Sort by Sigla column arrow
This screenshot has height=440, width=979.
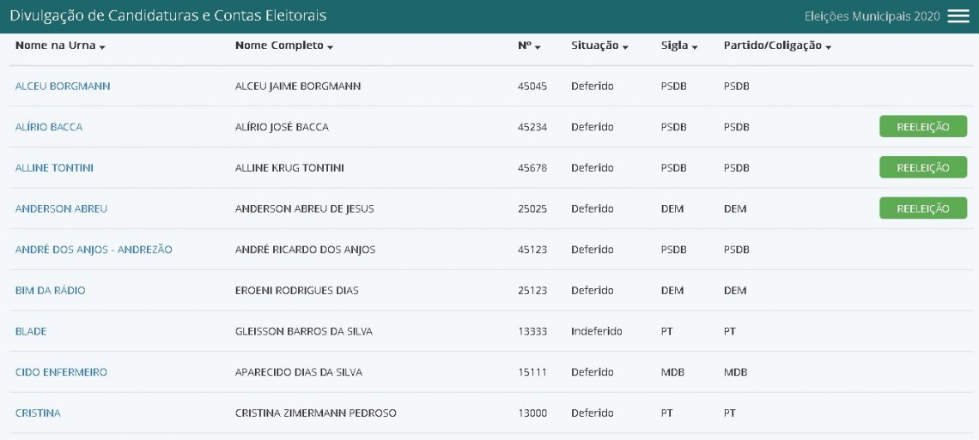pyautogui.click(x=695, y=47)
